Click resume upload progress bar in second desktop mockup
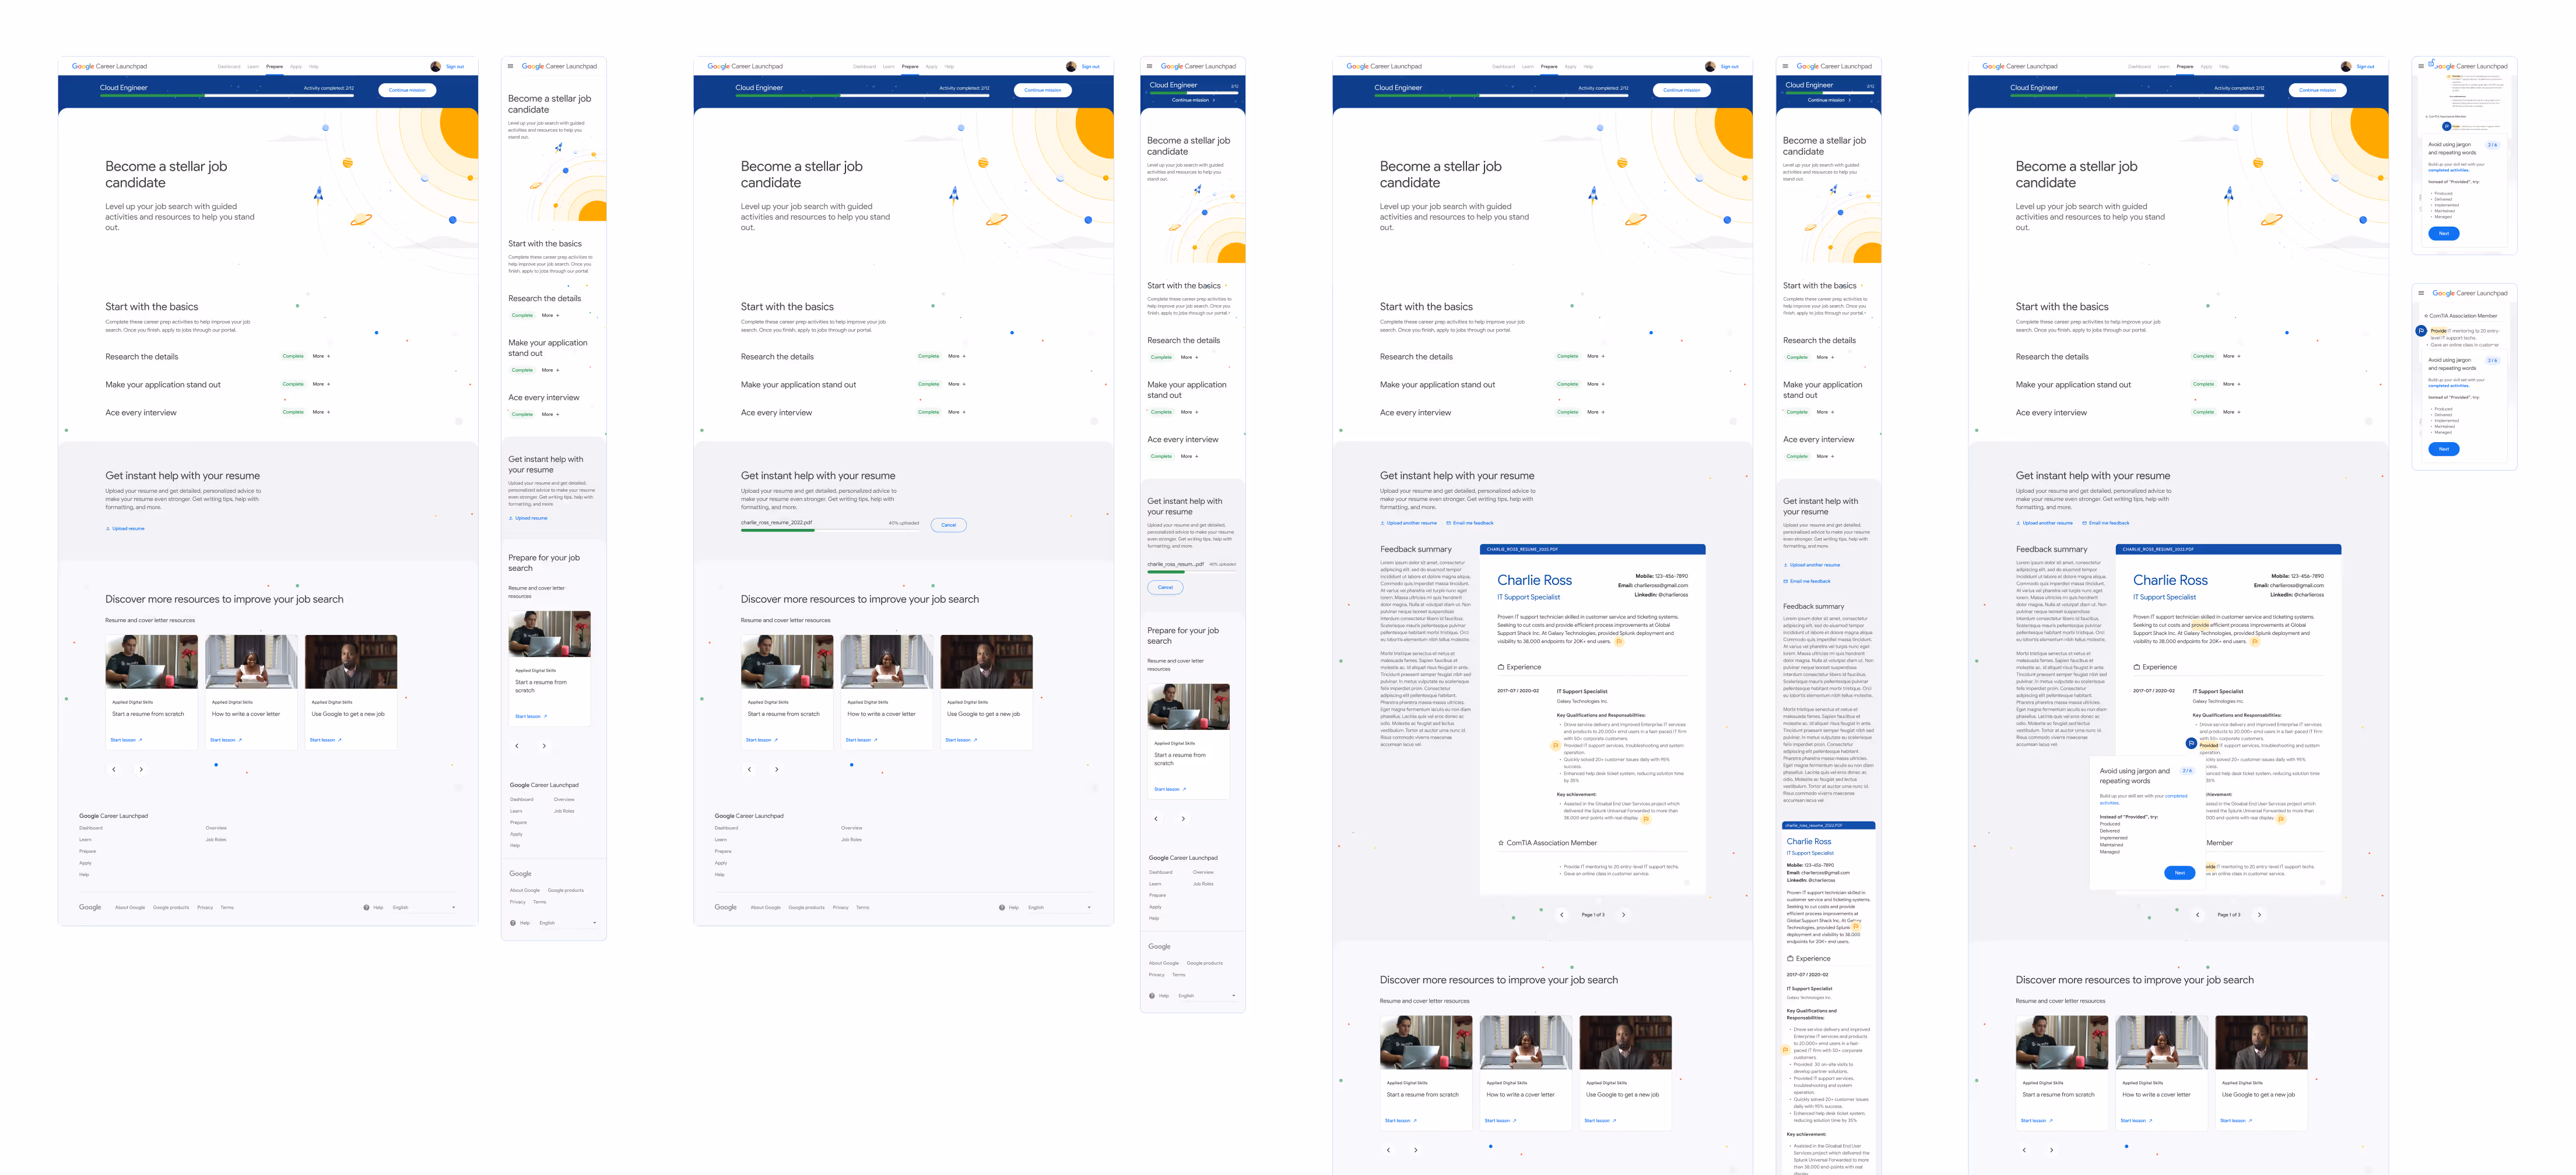Screen dimensions: 2576x1175 (829, 530)
